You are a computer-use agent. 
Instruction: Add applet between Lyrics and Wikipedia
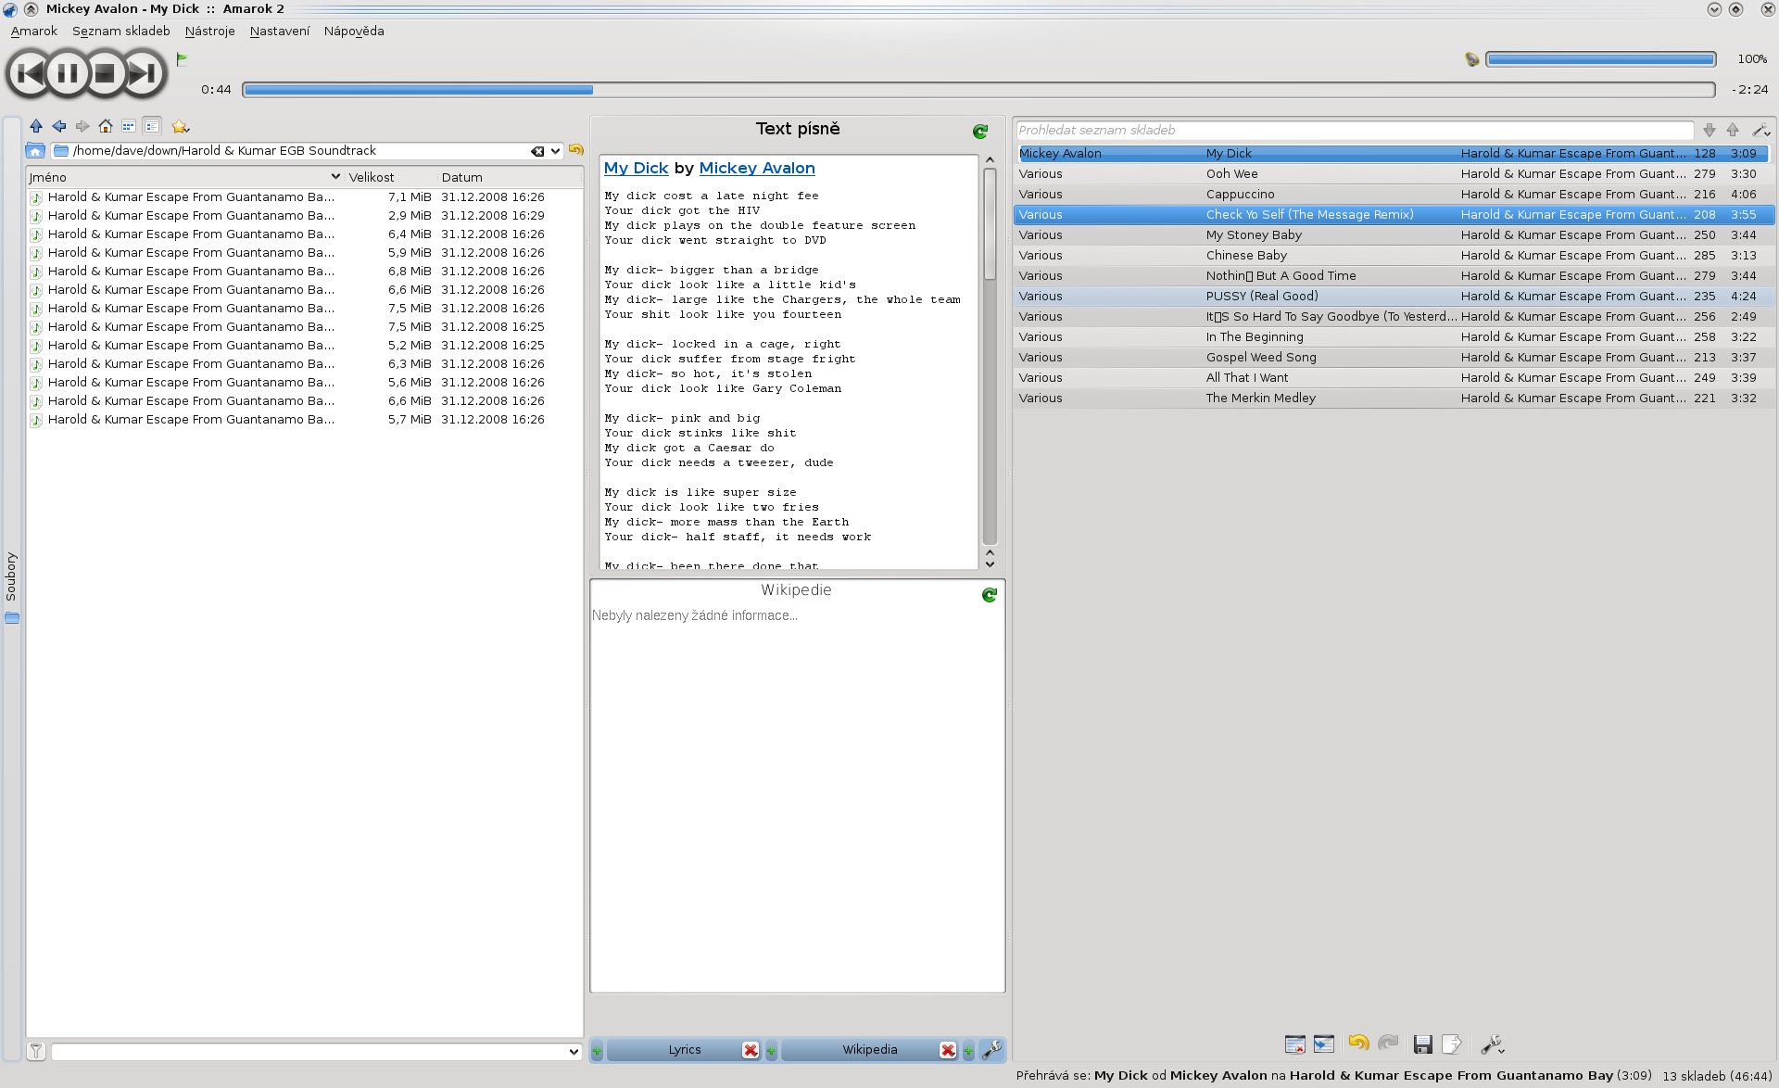pos(771,1051)
